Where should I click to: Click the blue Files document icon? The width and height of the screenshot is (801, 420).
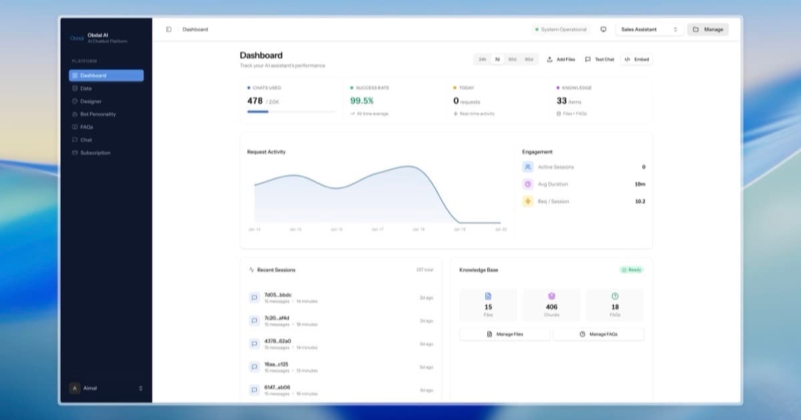point(488,297)
